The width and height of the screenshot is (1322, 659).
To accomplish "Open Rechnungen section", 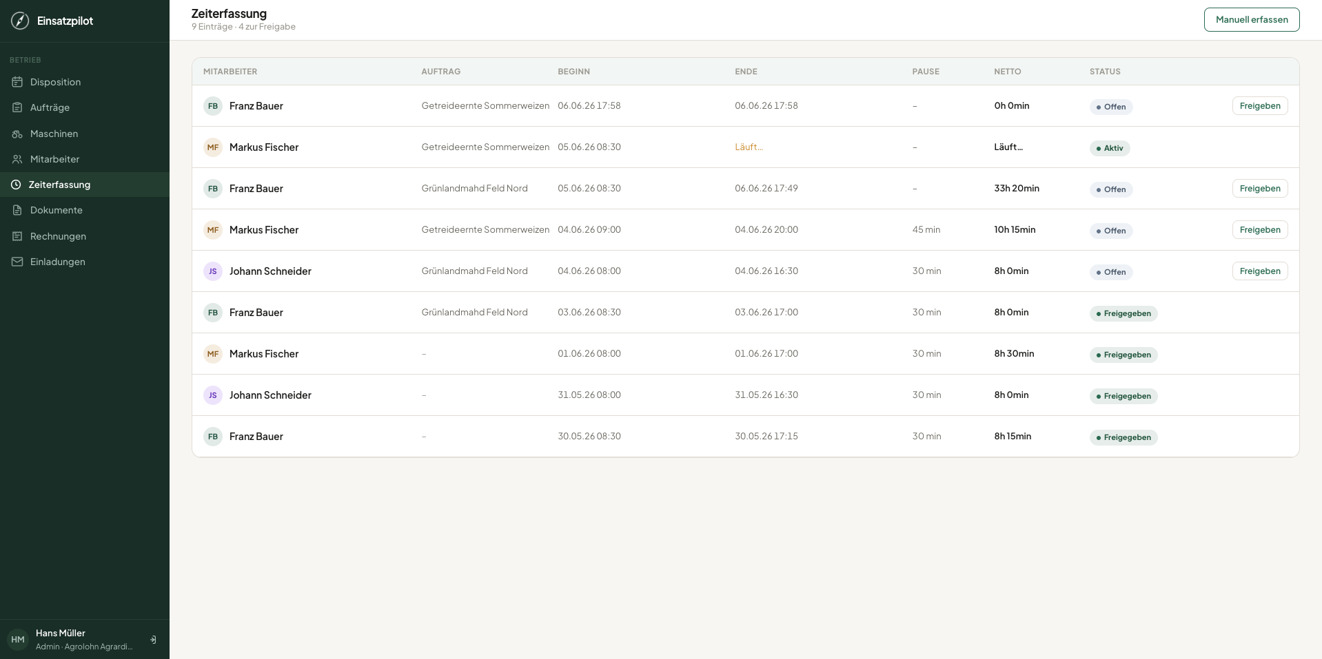I will [x=85, y=236].
